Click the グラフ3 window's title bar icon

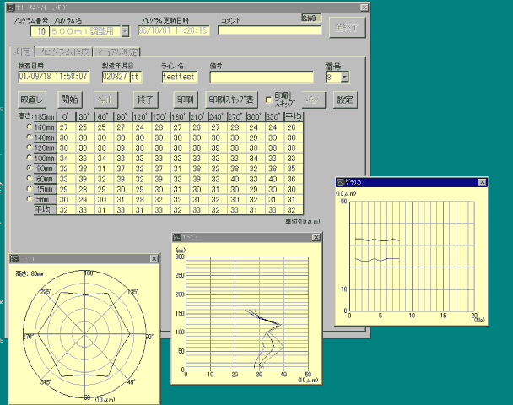[341, 182]
